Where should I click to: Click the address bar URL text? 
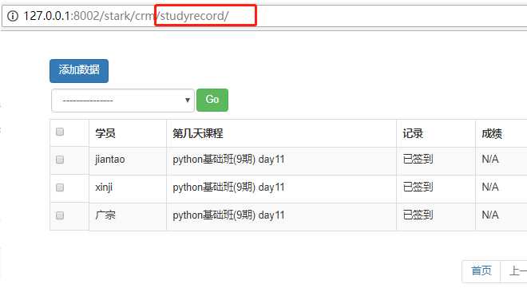coord(126,16)
